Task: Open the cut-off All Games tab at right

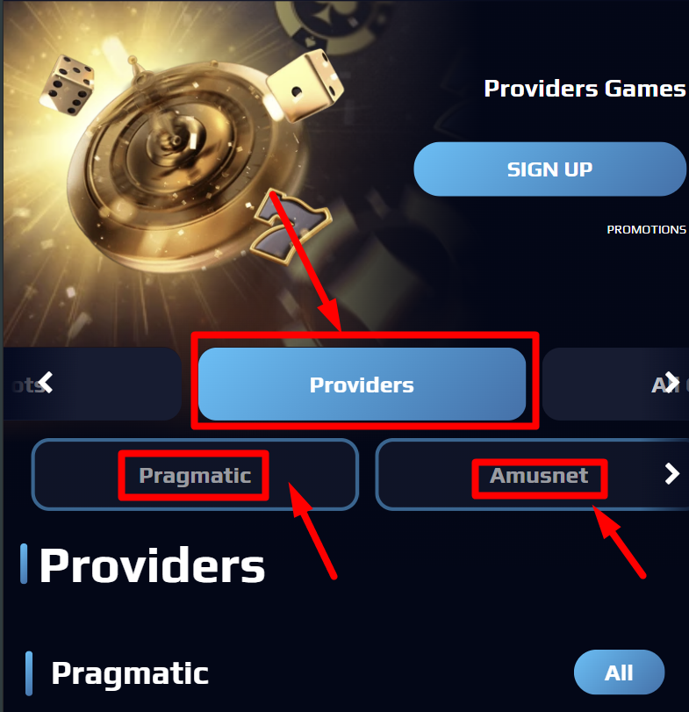Action: (x=616, y=385)
